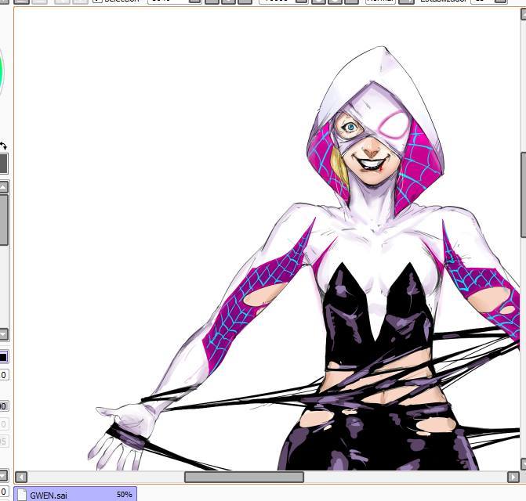Click the vertical canvas scrollbar thumb

[x=524, y=195]
